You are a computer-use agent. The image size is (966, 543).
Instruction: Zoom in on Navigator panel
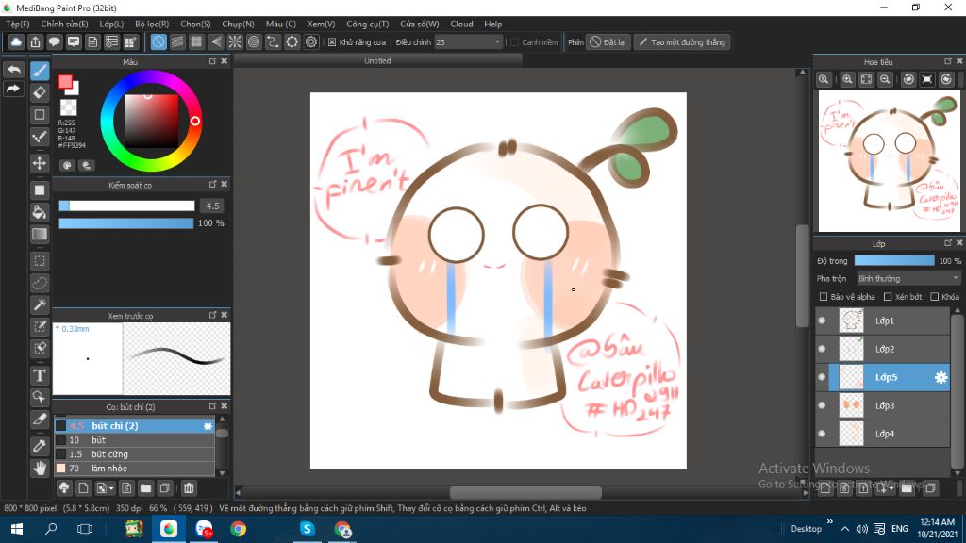(848, 79)
